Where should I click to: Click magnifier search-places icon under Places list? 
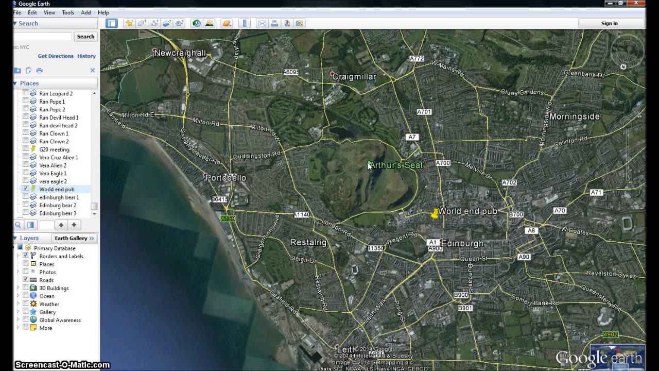tap(18, 225)
